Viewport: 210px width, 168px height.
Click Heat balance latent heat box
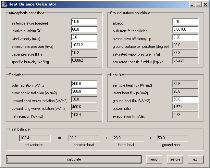[x=128, y=138]
